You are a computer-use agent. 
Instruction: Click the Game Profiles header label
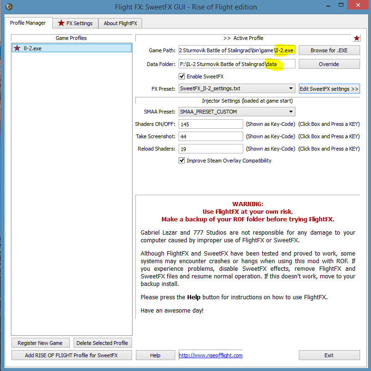71,38
